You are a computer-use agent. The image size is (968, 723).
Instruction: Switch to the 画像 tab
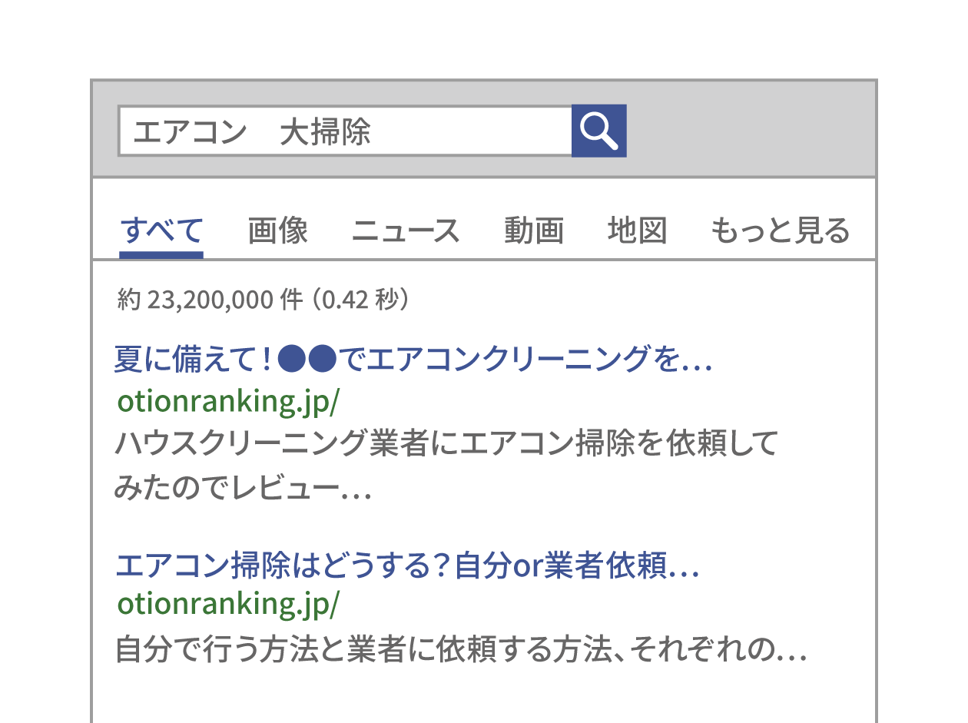pos(278,230)
